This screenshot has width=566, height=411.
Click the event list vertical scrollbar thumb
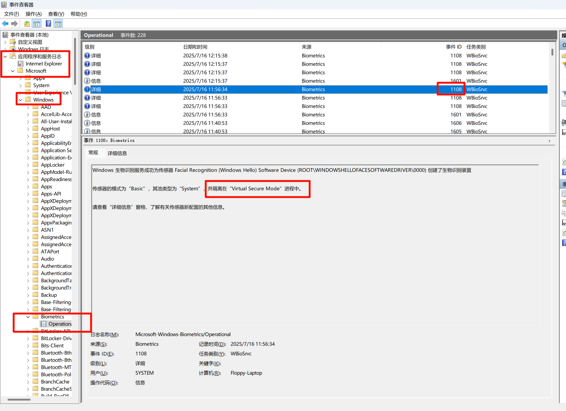point(552,52)
